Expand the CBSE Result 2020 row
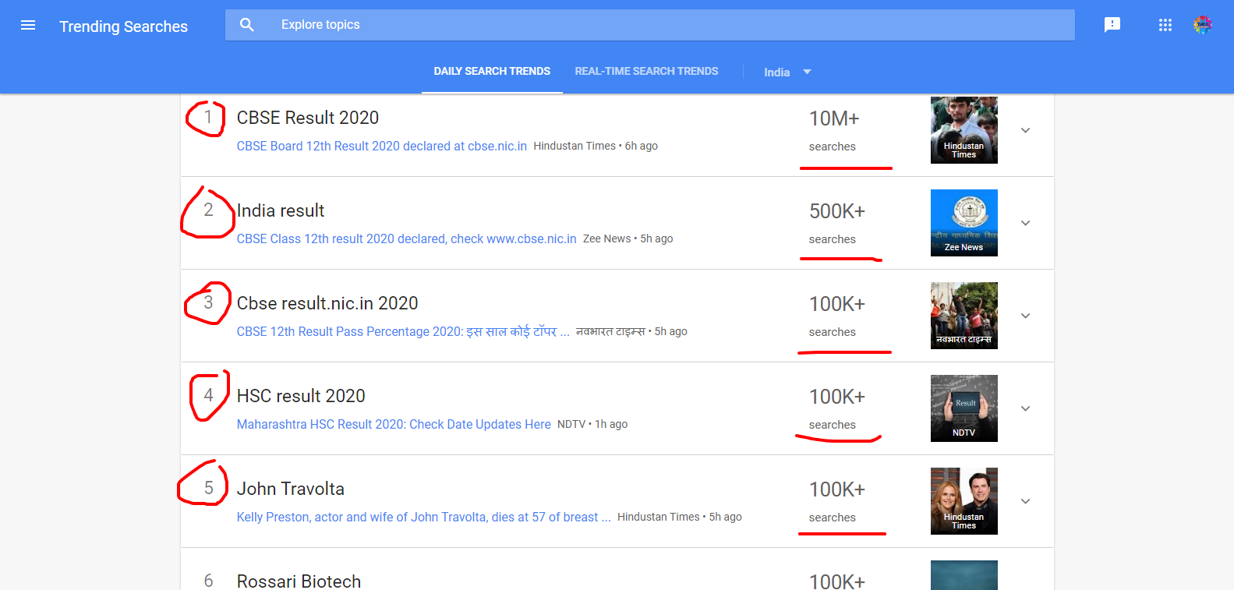Screen dimensions: 1234x590 click(1026, 130)
